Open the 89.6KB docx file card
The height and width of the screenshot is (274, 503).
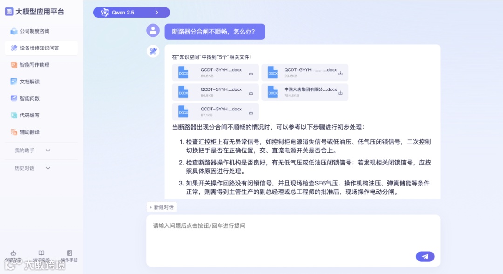[x=215, y=73]
